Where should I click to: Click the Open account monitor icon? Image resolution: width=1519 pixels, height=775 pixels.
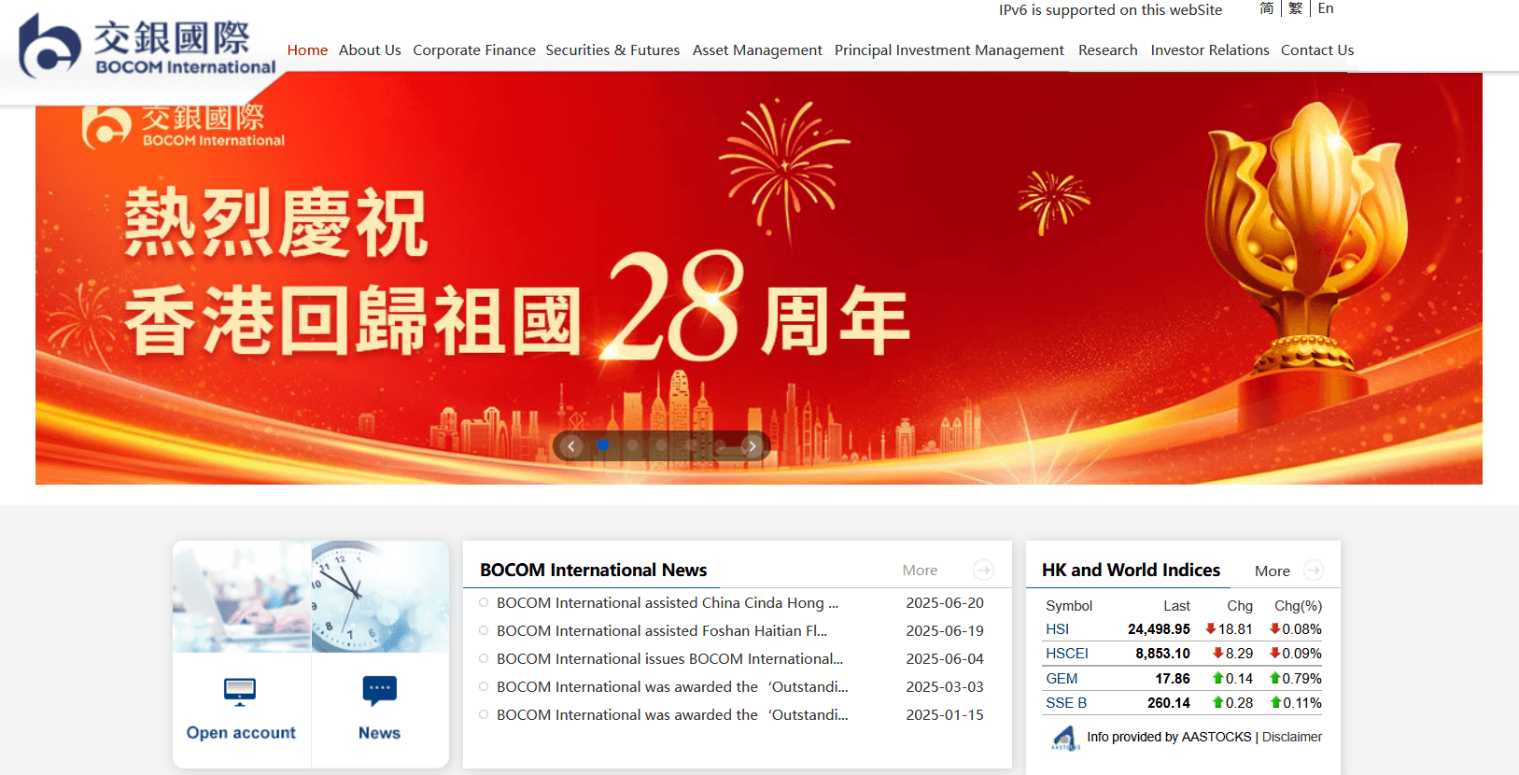click(x=240, y=692)
